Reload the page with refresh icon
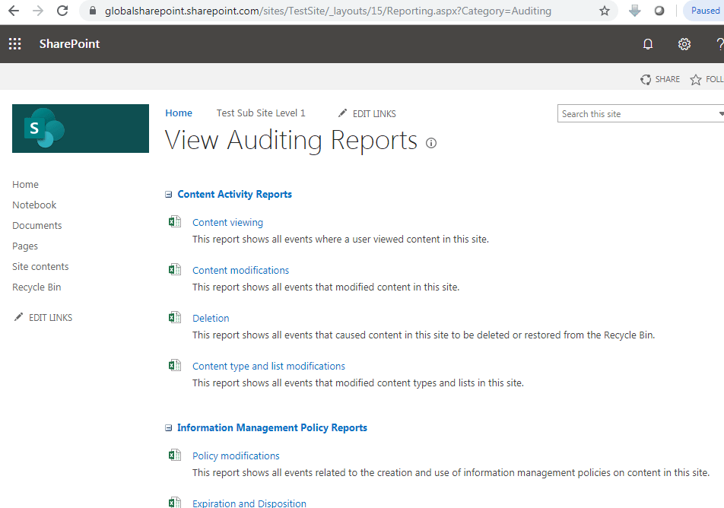The width and height of the screenshot is (724, 508). [62, 11]
